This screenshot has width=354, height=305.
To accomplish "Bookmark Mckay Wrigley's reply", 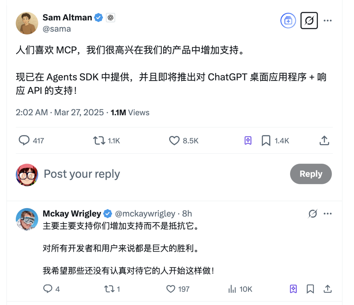I will 310,289.
